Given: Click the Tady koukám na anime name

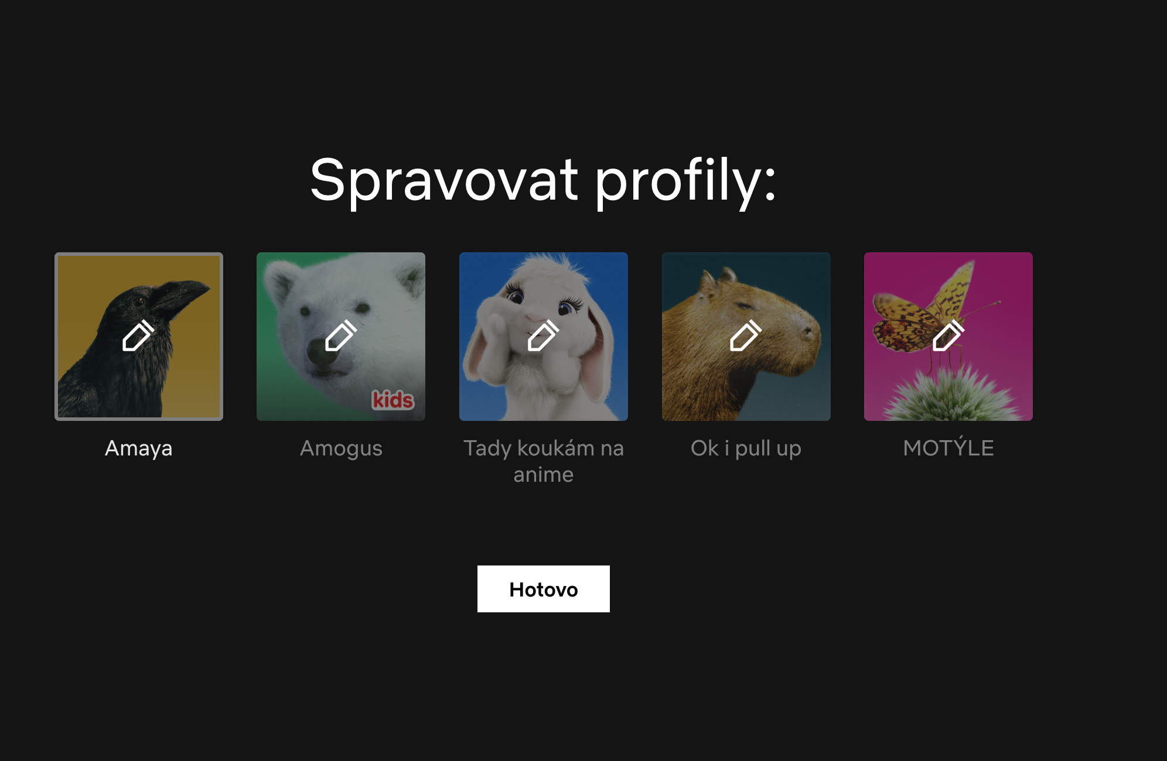Looking at the screenshot, I should point(544,461).
